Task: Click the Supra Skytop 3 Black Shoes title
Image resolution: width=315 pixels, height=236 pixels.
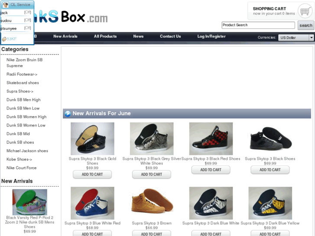Action: [x=270, y=158]
